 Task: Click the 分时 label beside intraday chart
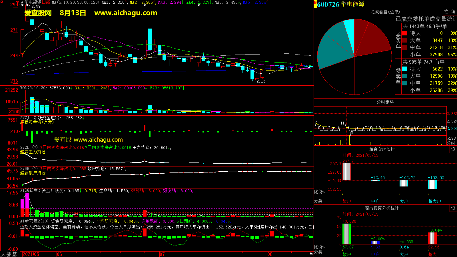tap(451, 143)
